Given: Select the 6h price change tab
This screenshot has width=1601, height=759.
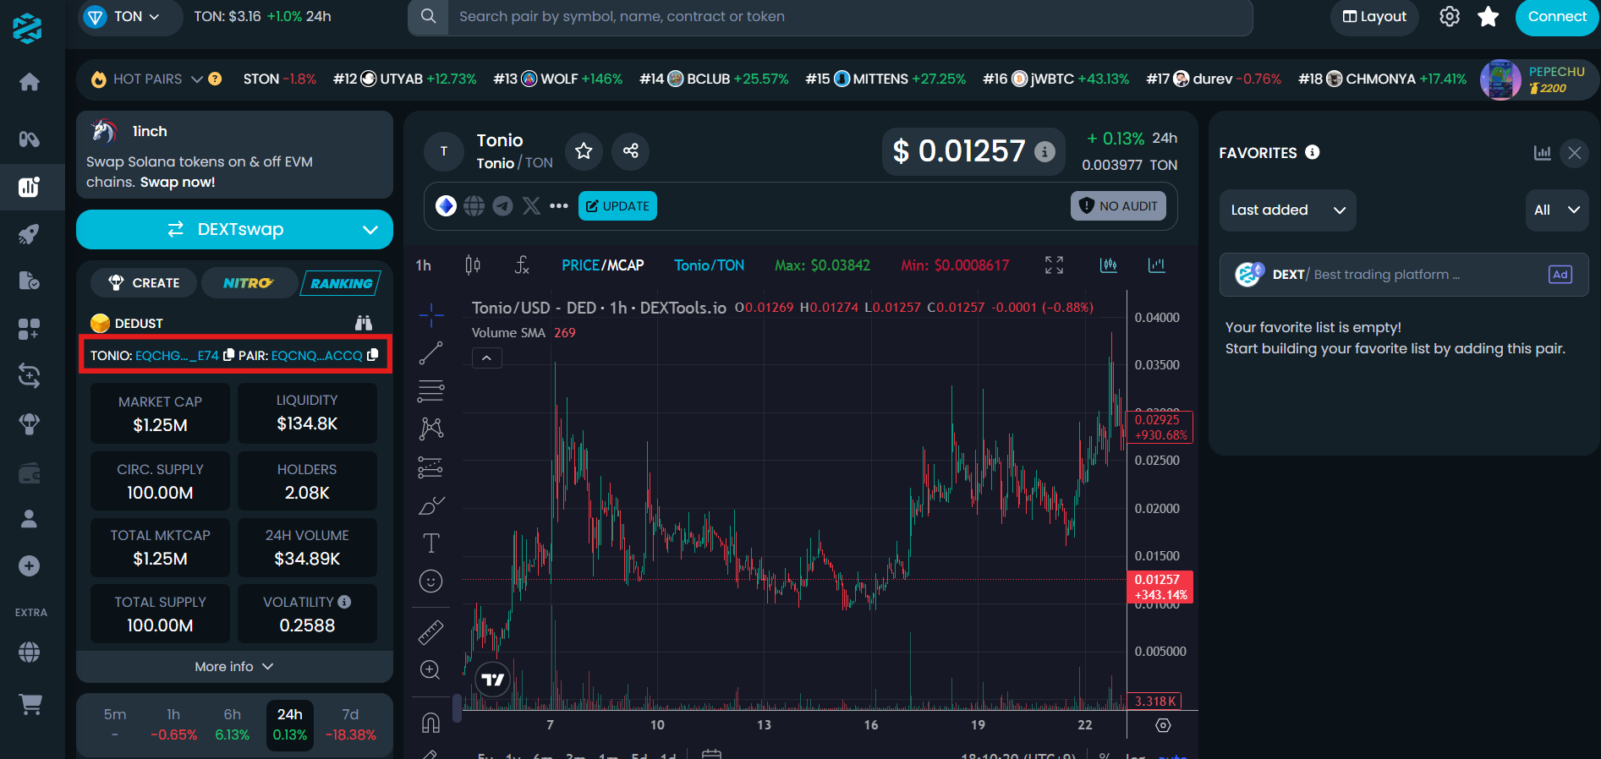Looking at the screenshot, I should pos(232,724).
